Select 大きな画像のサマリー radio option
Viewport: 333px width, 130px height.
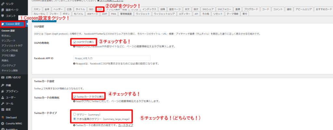[x=75, y=119]
